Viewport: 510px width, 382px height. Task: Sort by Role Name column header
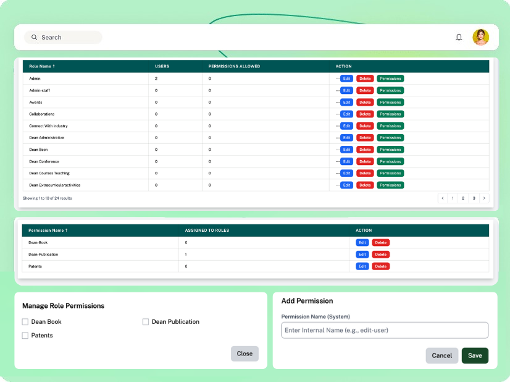click(x=42, y=66)
